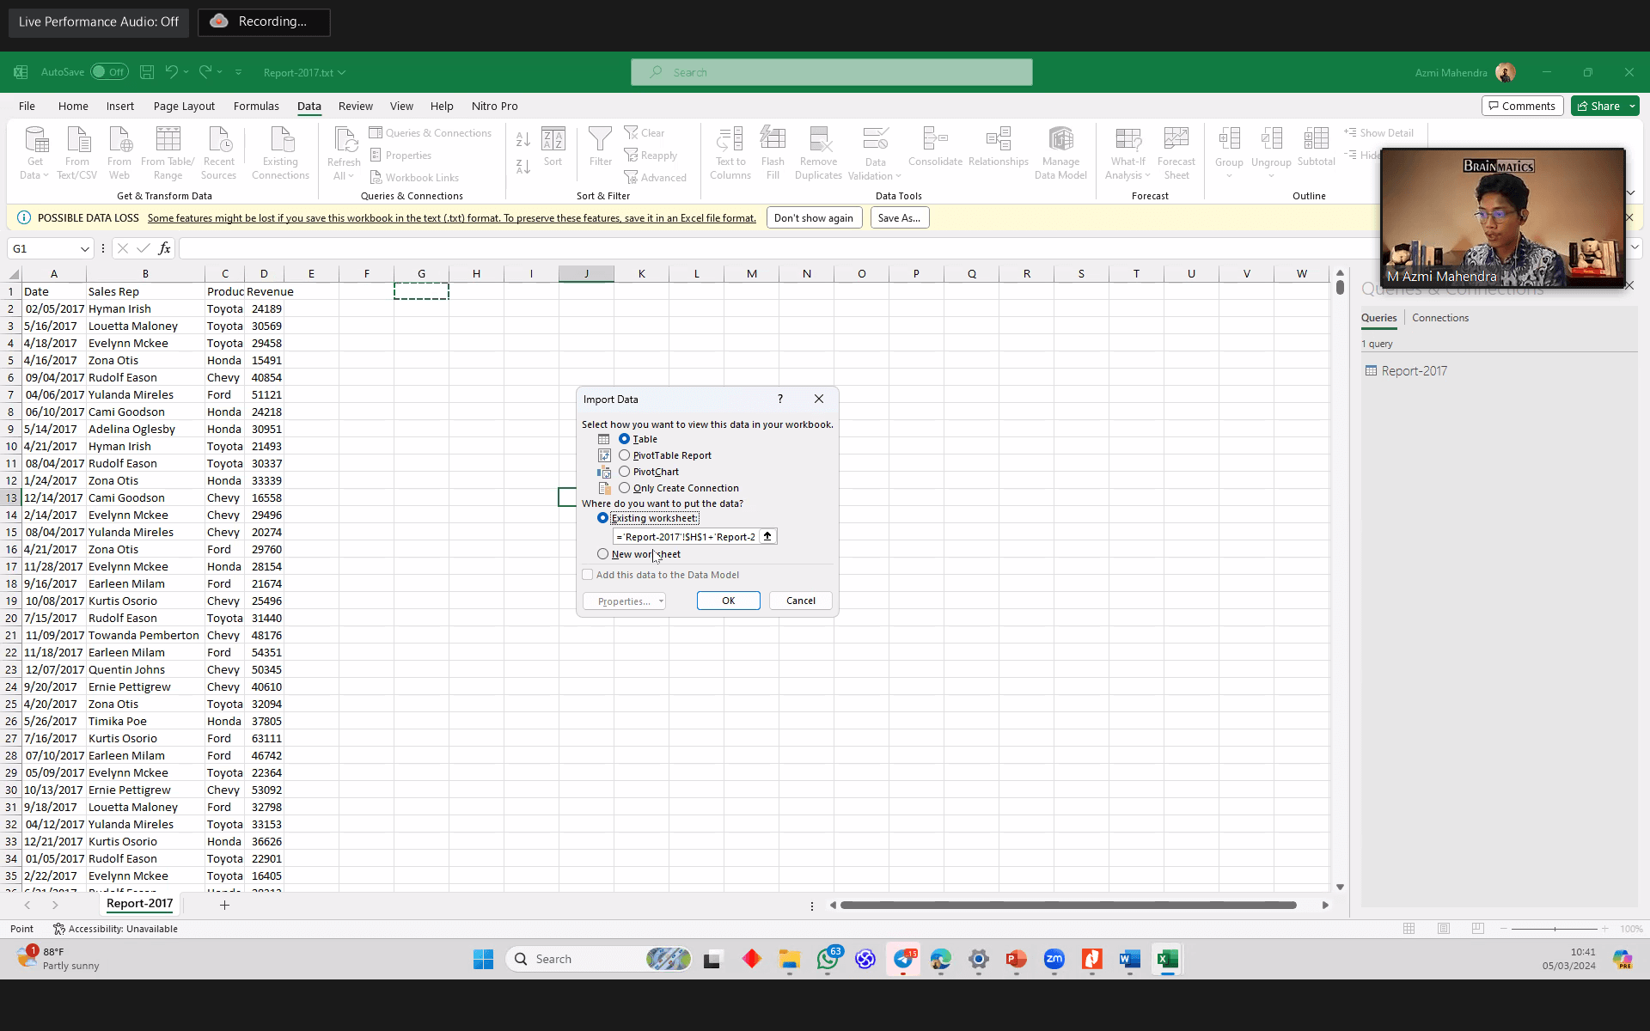Expand the Name Box dropdown arrow
The image size is (1650, 1031).
(84, 248)
